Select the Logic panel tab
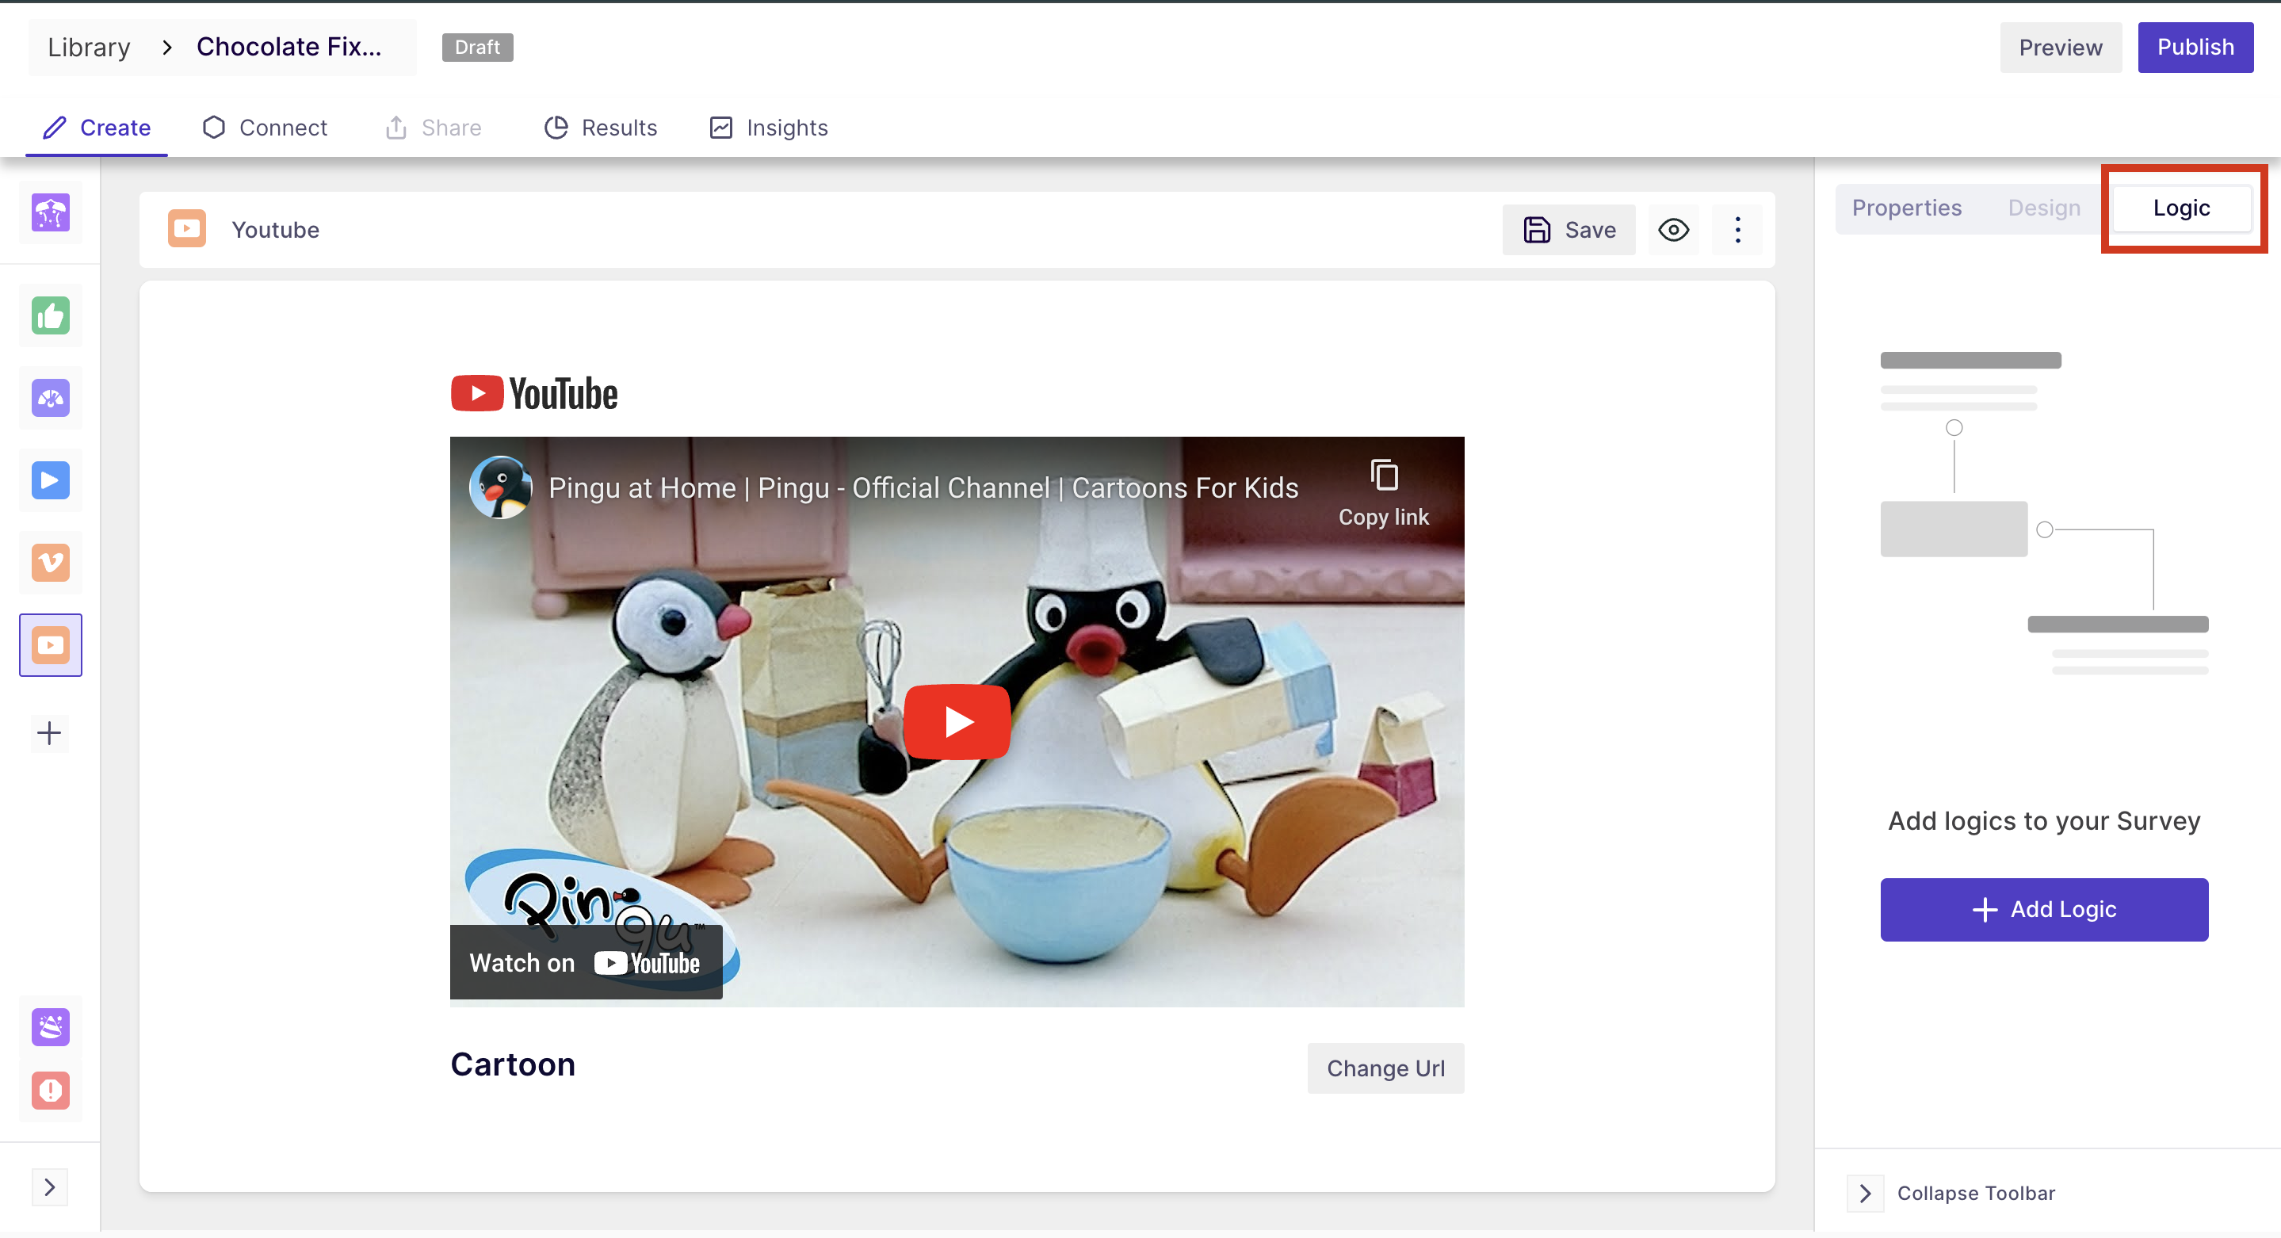This screenshot has width=2281, height=1238. (2181, 208)
